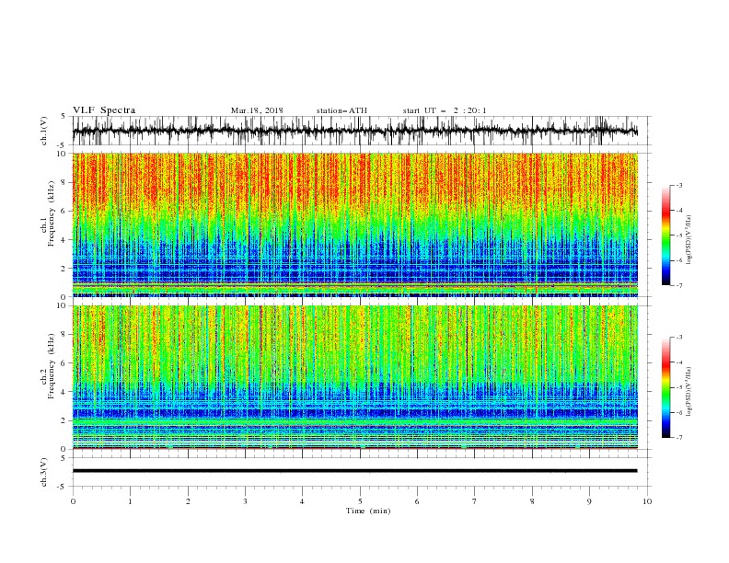
Task: Click the 'VLF Spectra' title text
Action: pos(104,110)
